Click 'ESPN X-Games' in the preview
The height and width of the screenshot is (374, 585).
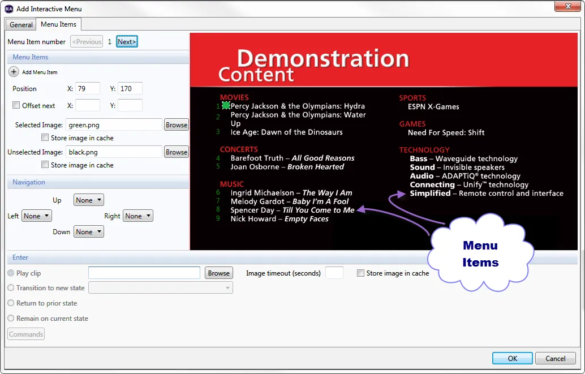(433, 107)
